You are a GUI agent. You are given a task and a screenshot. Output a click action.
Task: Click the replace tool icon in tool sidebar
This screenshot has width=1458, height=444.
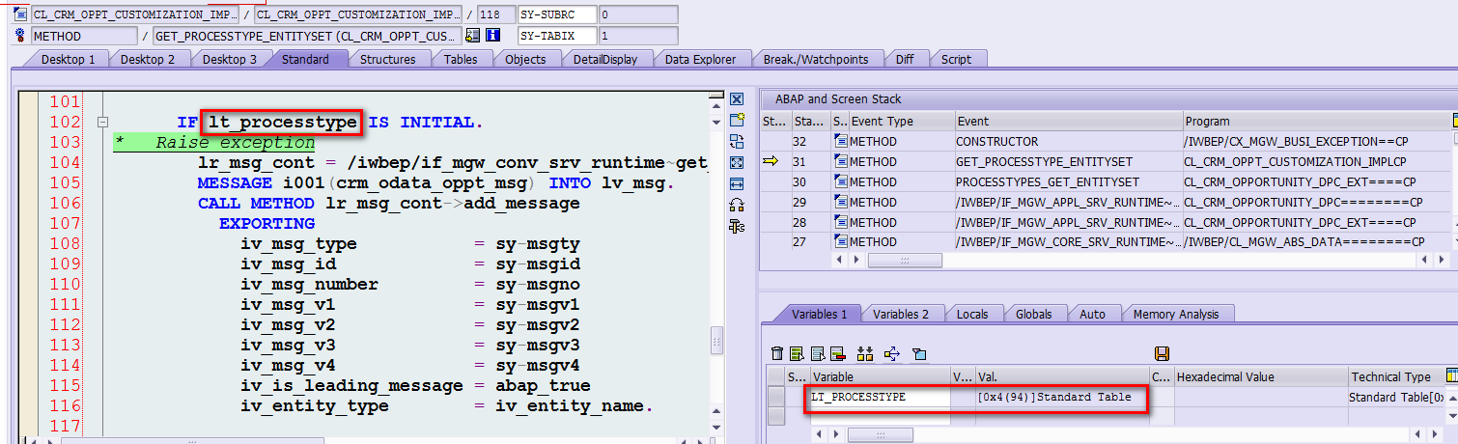click(x=737, y=141)
